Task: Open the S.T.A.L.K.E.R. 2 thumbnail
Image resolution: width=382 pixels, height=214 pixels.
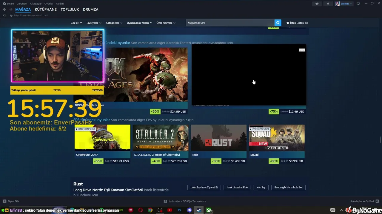Action: 161,138
